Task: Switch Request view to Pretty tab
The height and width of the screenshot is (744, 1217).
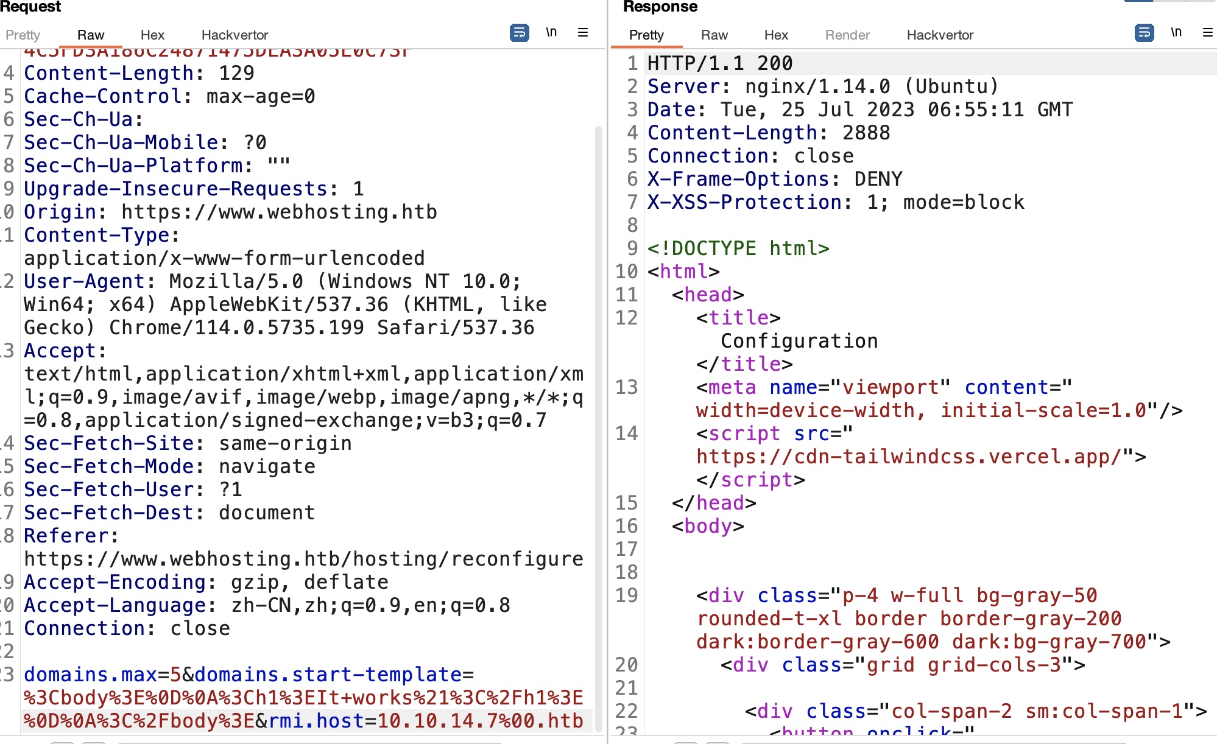Action: pos(23,35)
